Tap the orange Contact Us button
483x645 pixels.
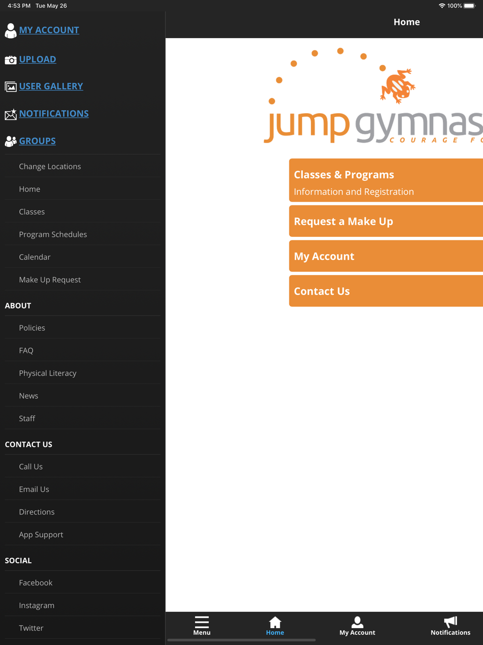(x=386, y=291)
